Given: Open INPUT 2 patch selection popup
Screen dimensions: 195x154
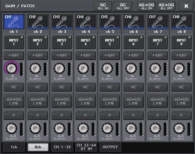Looking at the screenshot, I should click(38, 42).
